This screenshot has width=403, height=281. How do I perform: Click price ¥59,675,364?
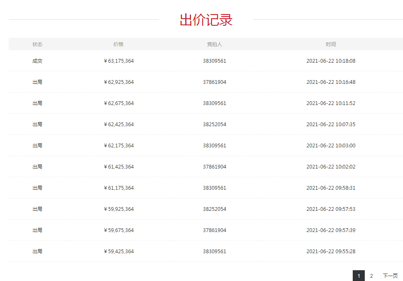click(119, 230)
